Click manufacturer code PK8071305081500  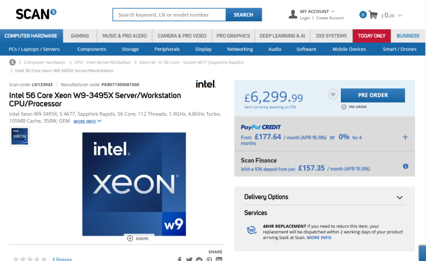(100, 85)
